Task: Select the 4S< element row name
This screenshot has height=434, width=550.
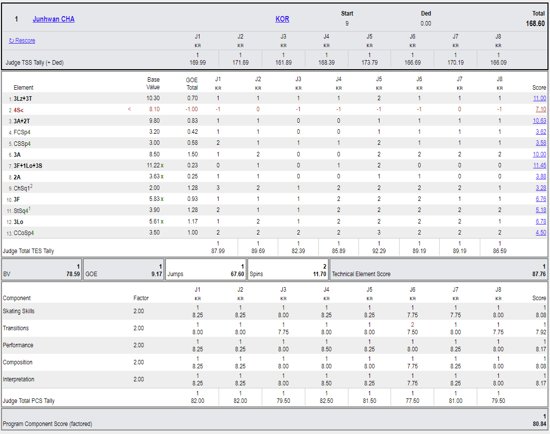Action: point(18,110)
